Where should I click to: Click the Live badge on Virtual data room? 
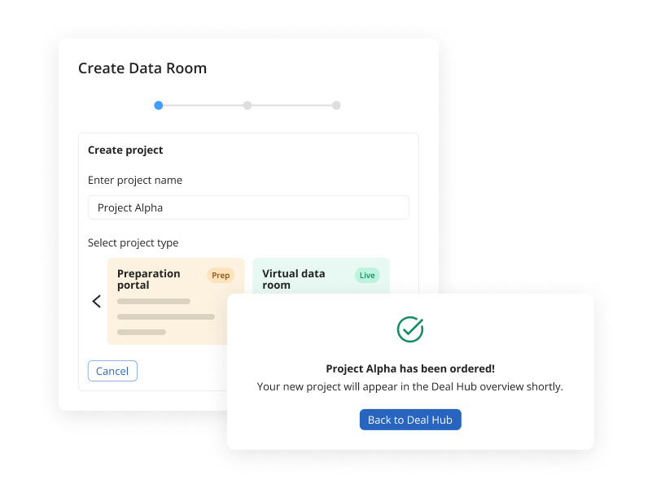[367, 276]
